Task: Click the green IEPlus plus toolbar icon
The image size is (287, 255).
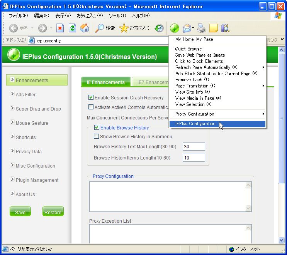Action: pos(175,28)
